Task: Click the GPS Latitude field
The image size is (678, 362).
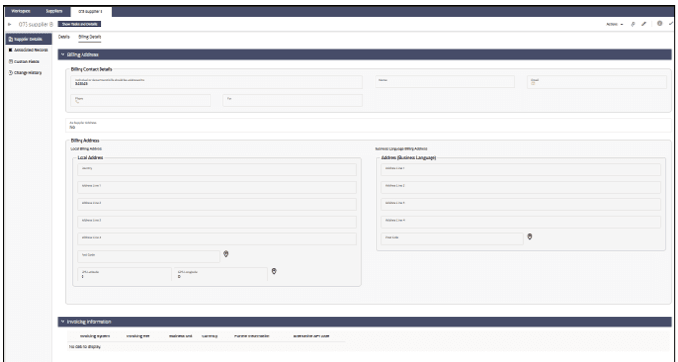Action: point(124,274)
